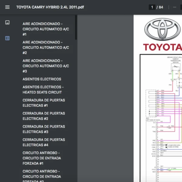Click the TOYOTA CAMRY HYBRID 2.4L 2011.pdf title
Image resolution: width=182 pixels, height=182 pixels.
(x=50, y=7)
